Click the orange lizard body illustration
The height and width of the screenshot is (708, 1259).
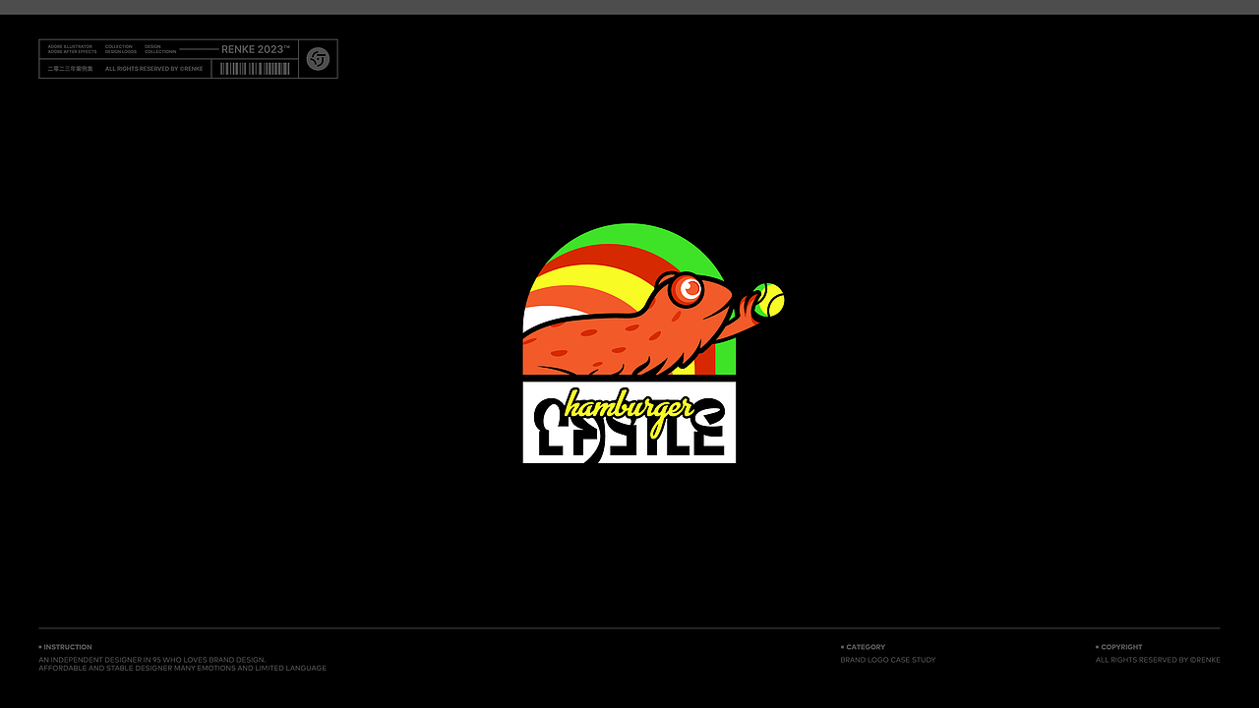(x=629, y=334)
